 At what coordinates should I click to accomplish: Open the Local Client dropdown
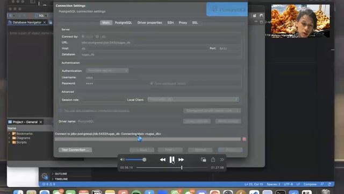[x=193, y=100]
